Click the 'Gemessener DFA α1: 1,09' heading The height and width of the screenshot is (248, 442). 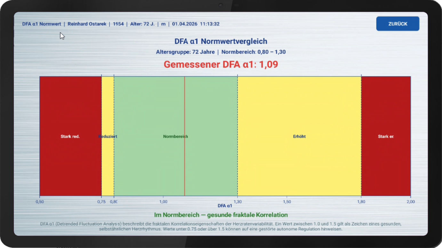(221, 64)
